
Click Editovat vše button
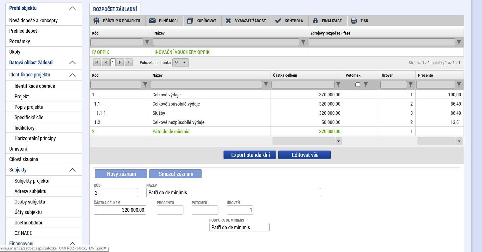(x=304, y=155)
